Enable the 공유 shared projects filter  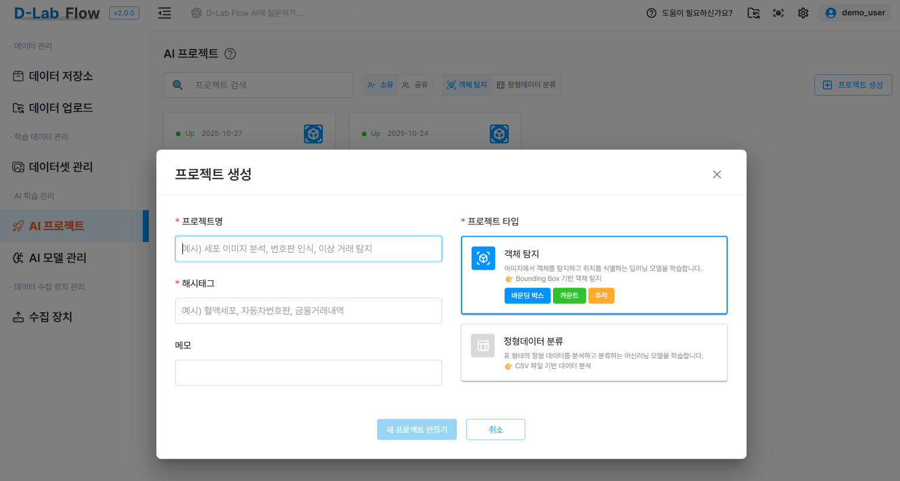[x=415, y=84]
